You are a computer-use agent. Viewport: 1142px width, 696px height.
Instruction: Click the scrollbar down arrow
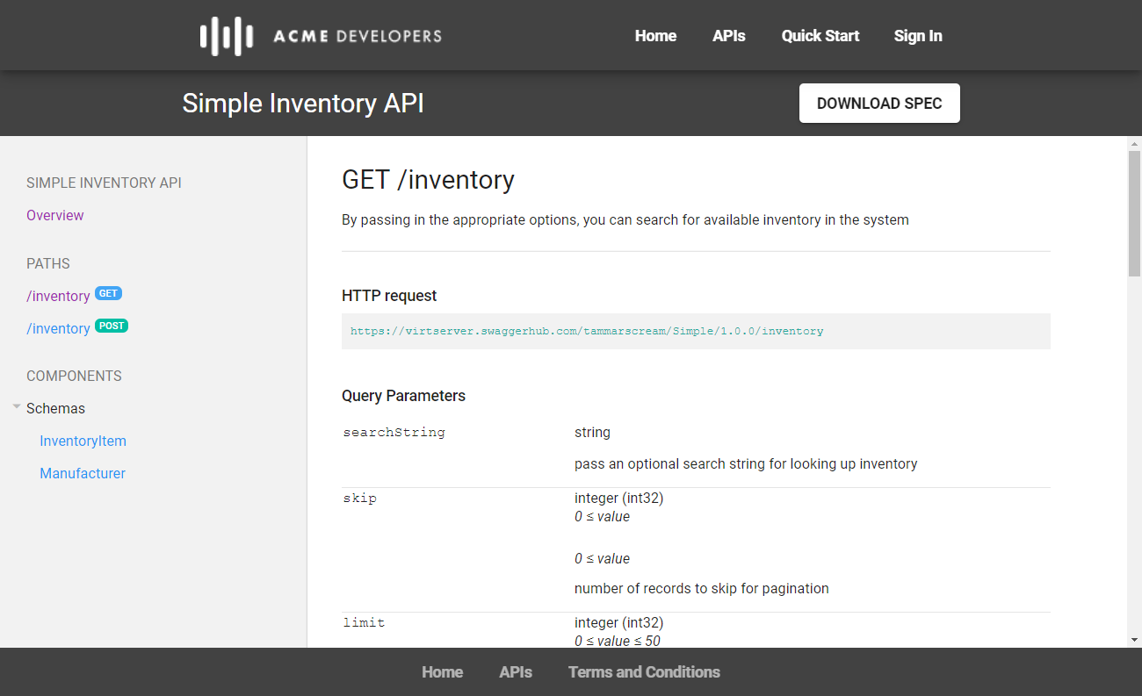click(1134, 640)
